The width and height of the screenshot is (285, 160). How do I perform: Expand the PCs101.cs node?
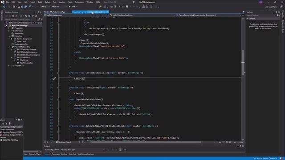(x=14, y=60)
